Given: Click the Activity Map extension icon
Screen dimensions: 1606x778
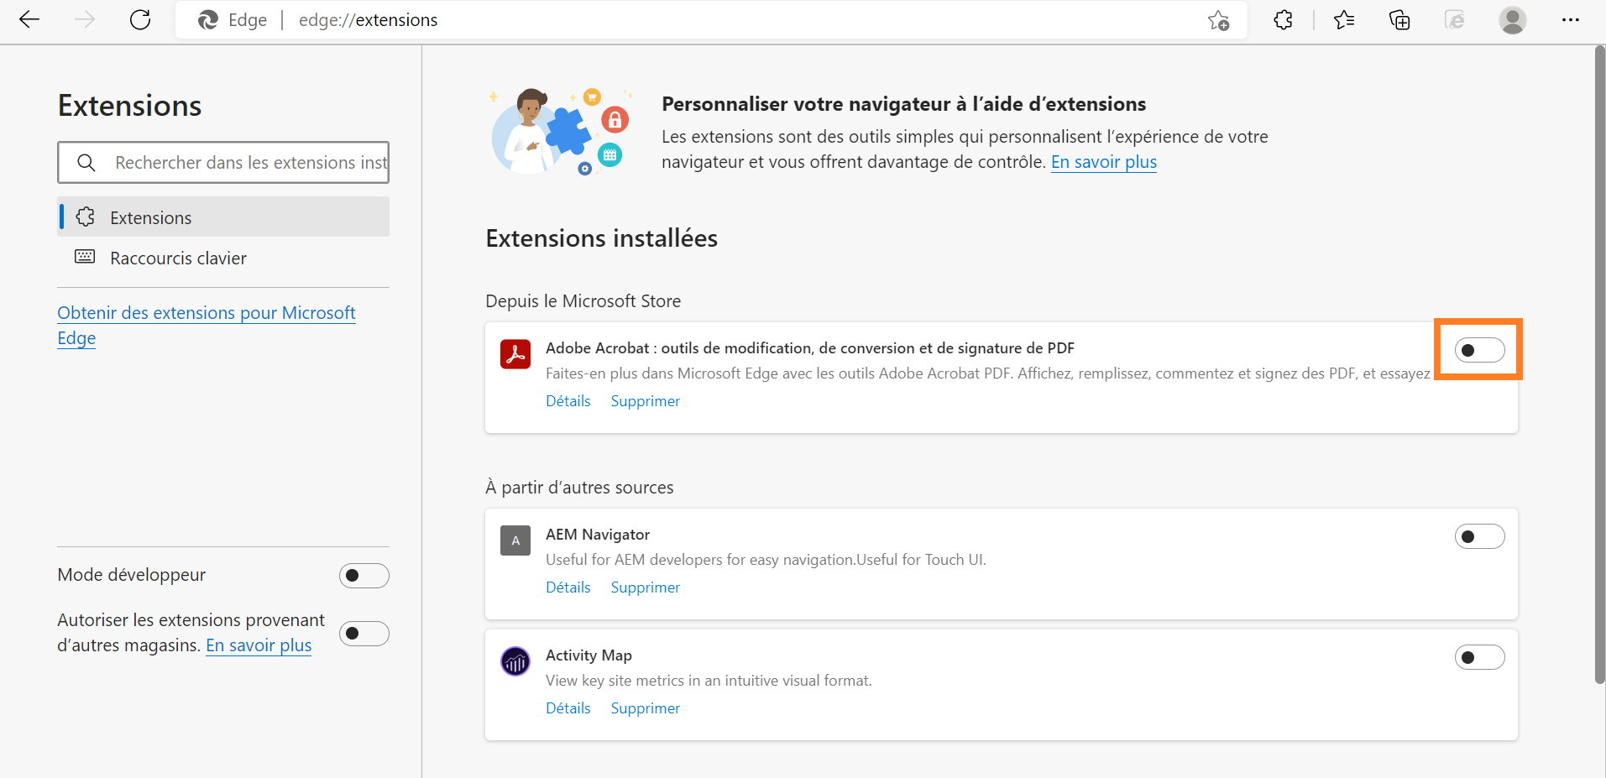Looking at the screenshot, I should point(515,661).
